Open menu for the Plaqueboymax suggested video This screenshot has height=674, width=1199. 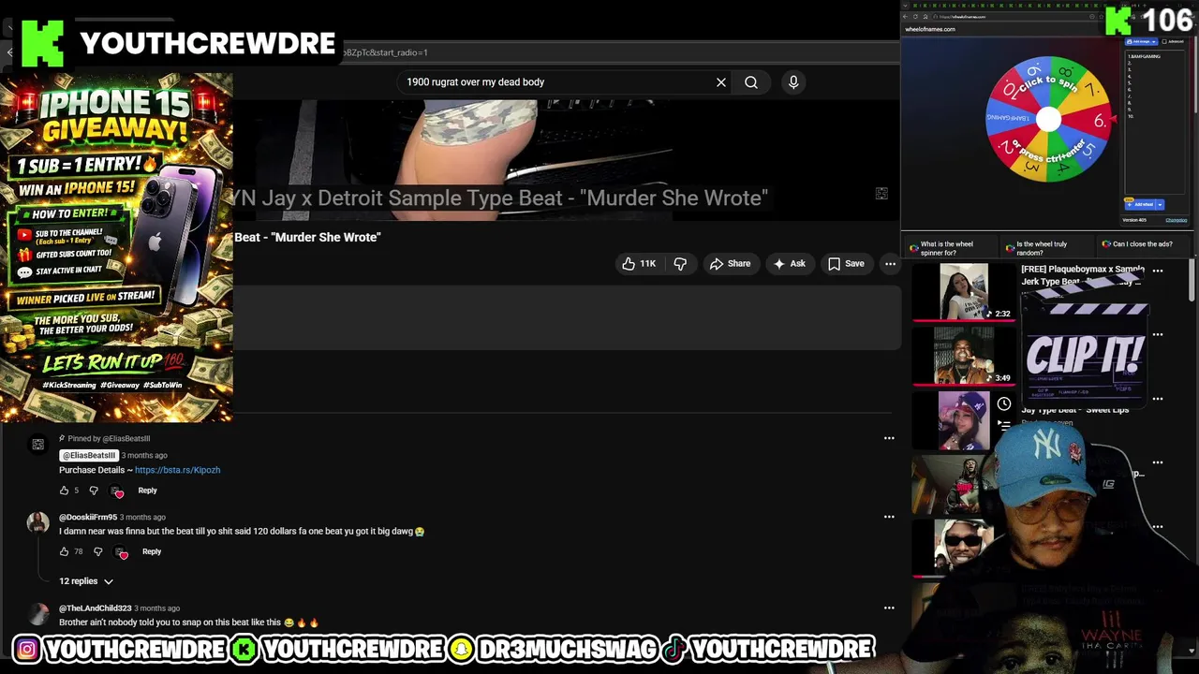click(1158, 271)
